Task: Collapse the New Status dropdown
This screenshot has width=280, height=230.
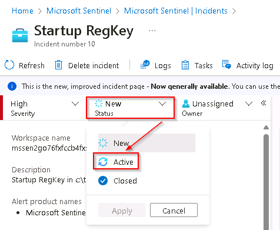Action: coord(130,108)
